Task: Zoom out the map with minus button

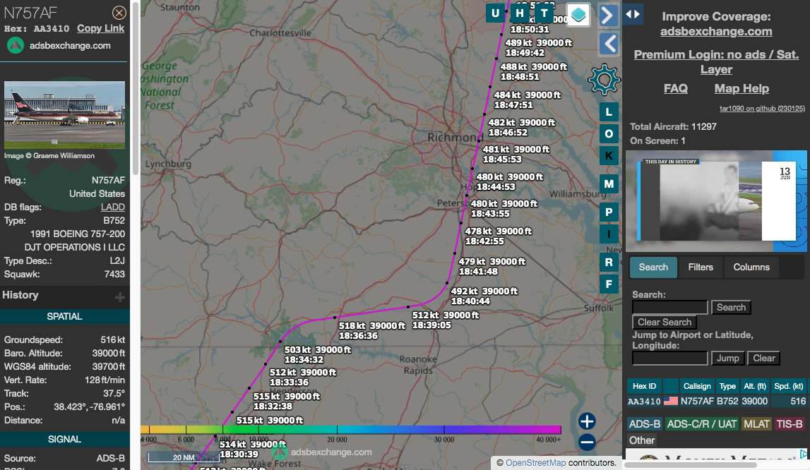Action: [x=587, y=442]
